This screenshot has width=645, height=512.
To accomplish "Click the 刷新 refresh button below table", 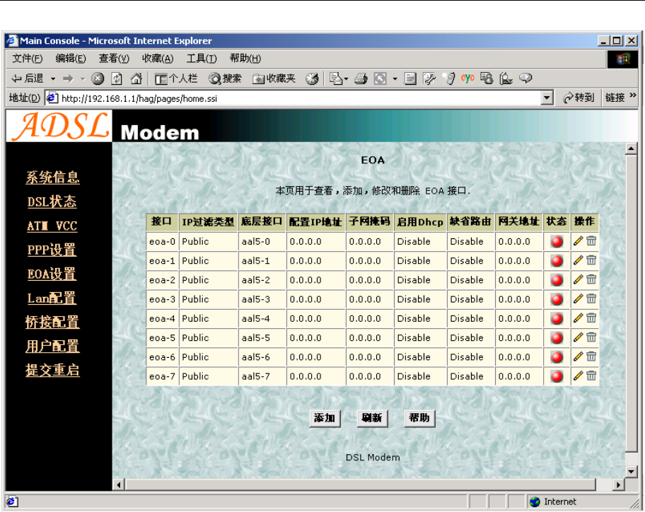I will coord(372,418).
